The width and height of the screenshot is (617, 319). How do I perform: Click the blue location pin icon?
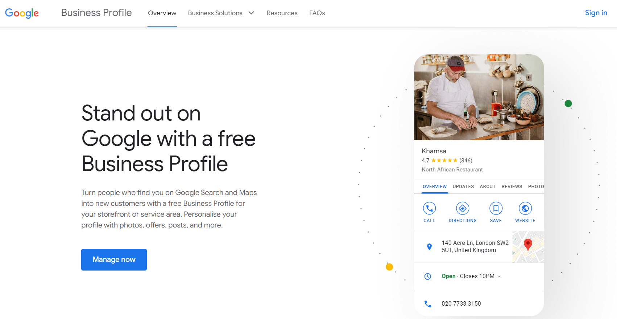point(429,247)
